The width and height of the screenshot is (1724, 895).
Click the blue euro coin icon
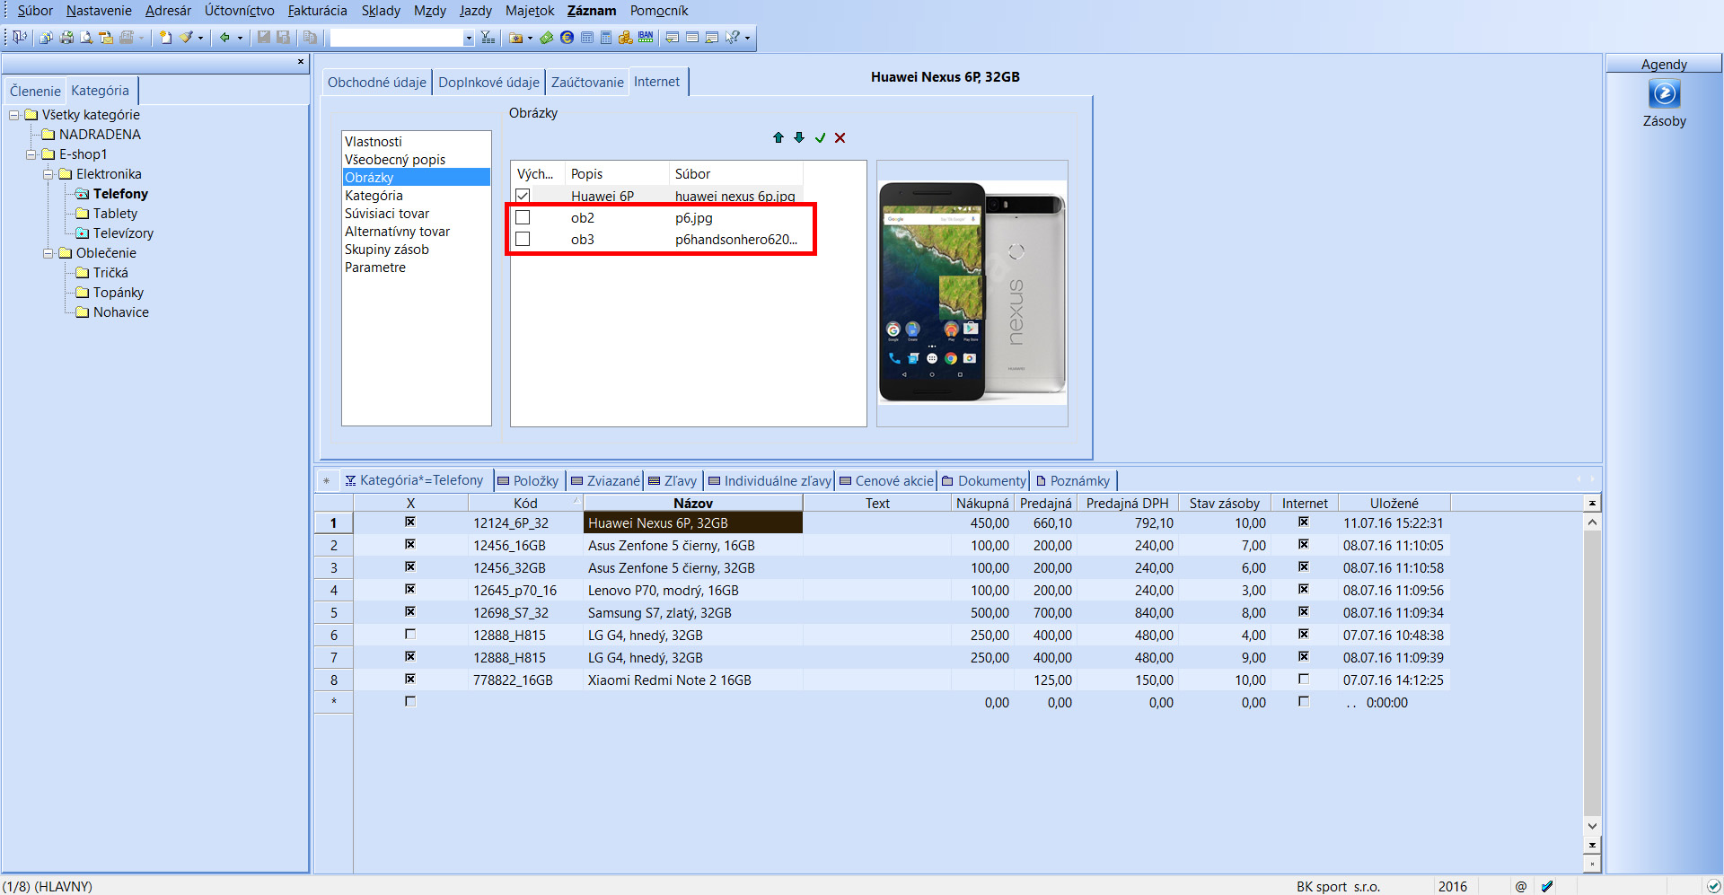(567, 38)
